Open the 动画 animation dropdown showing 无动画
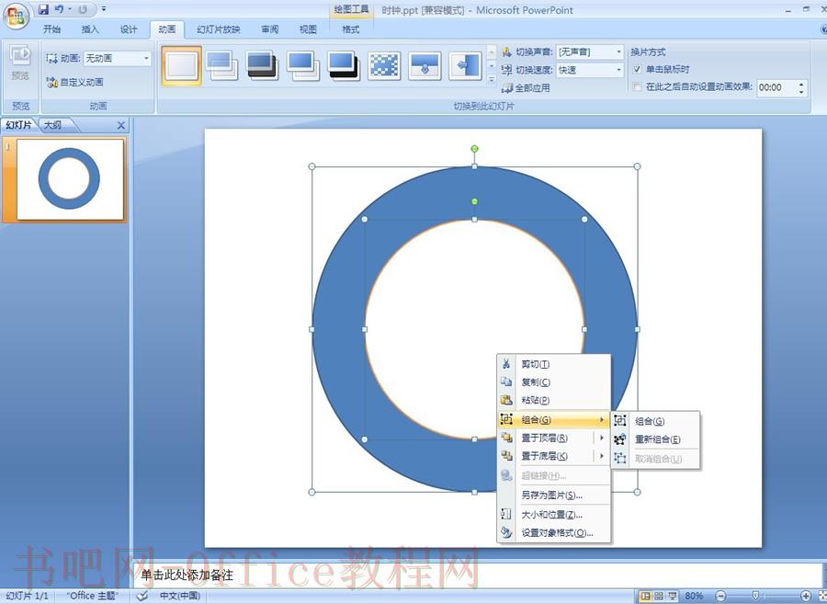This screenshot has height=604, width=827. click(117, 59)
